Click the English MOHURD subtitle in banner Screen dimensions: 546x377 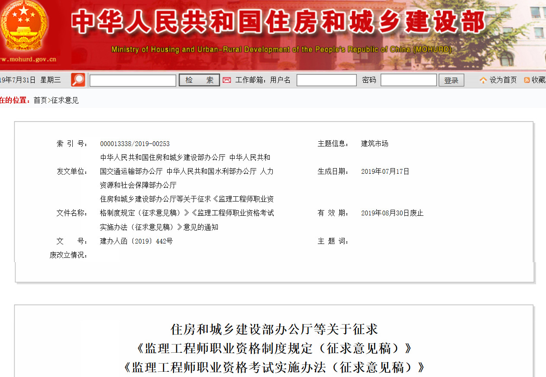[x=281, y=49]
